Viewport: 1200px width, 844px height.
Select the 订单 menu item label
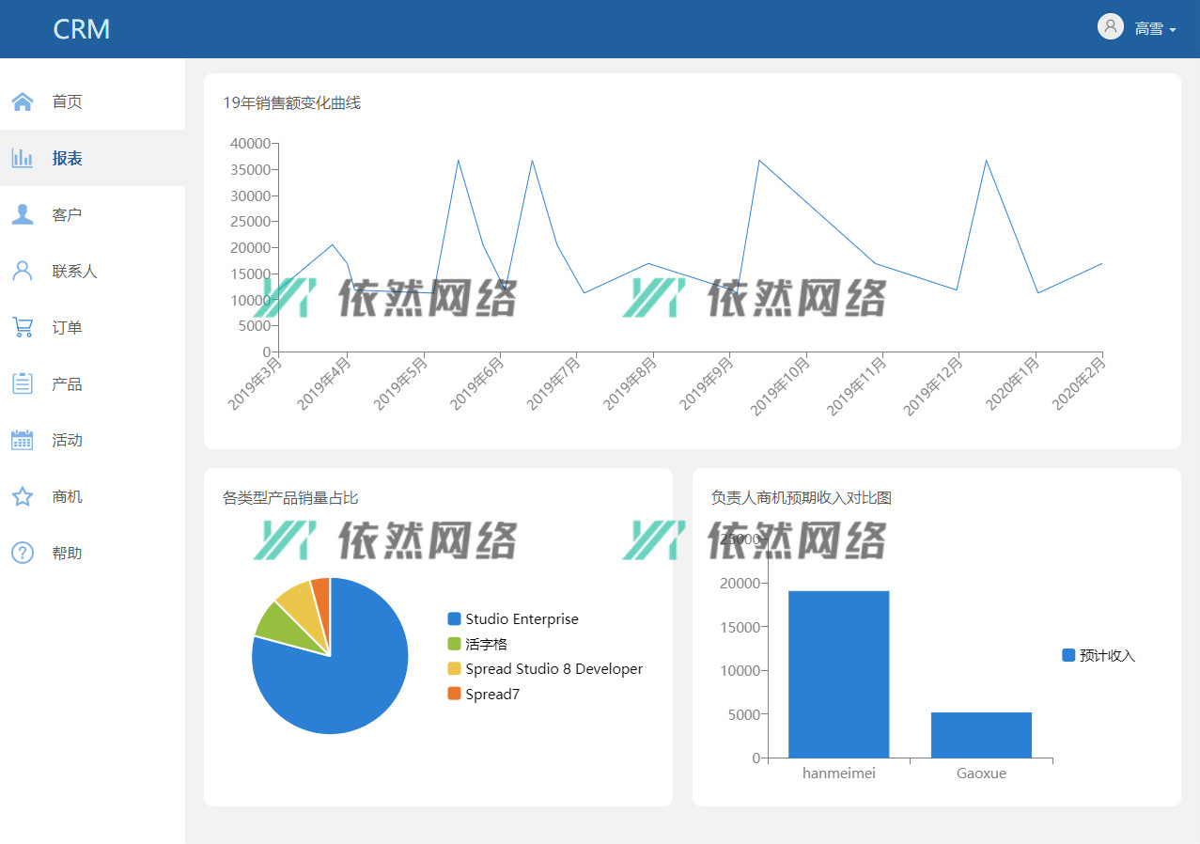67,328
